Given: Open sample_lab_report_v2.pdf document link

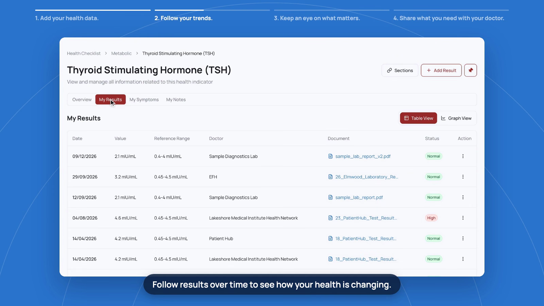Looking at the screenshot, I should click(x=363, y=156).
